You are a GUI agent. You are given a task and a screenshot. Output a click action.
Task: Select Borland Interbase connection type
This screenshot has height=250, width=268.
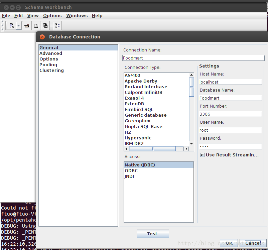coord(156,87)
